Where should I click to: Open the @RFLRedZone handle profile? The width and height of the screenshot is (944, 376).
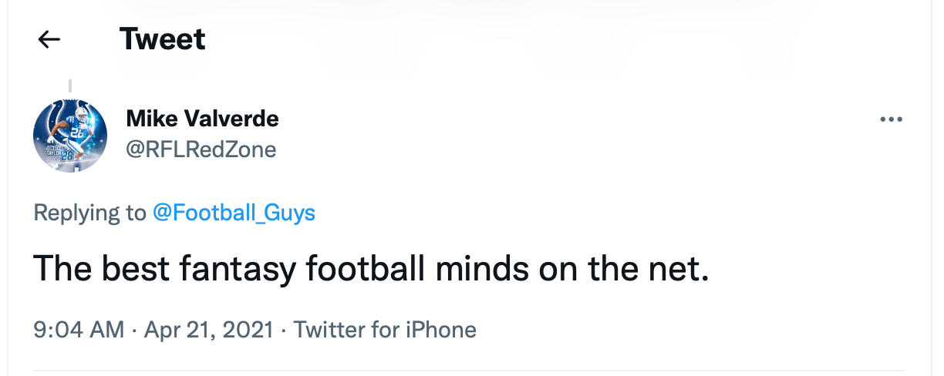point(201,149)
